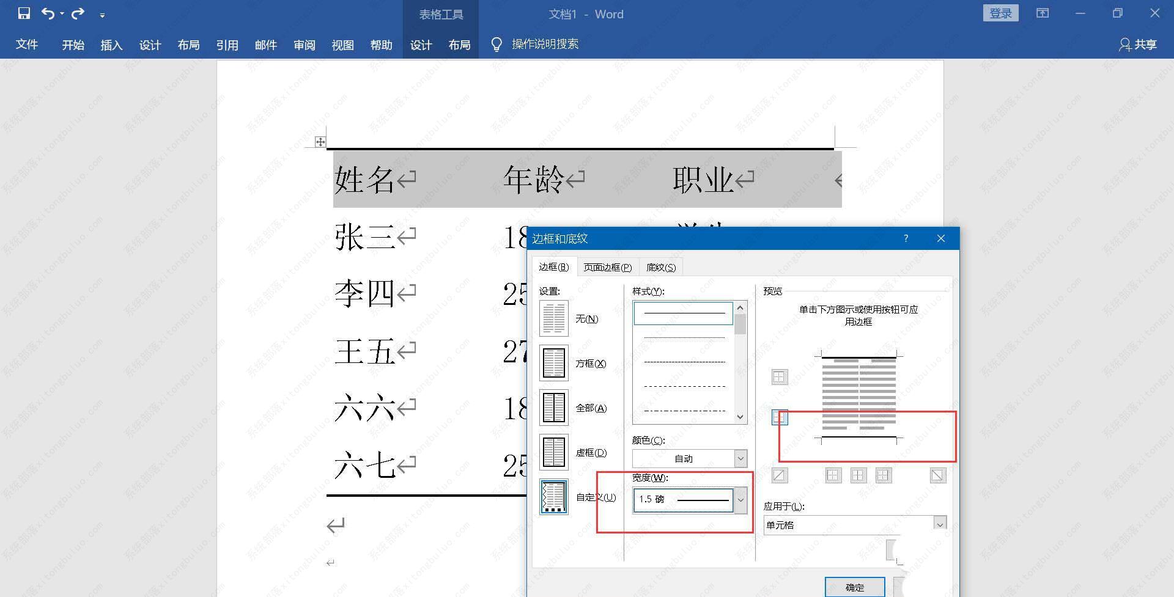
Task: Click the Save icon in quick access toolbar
Action: (24, 13)
